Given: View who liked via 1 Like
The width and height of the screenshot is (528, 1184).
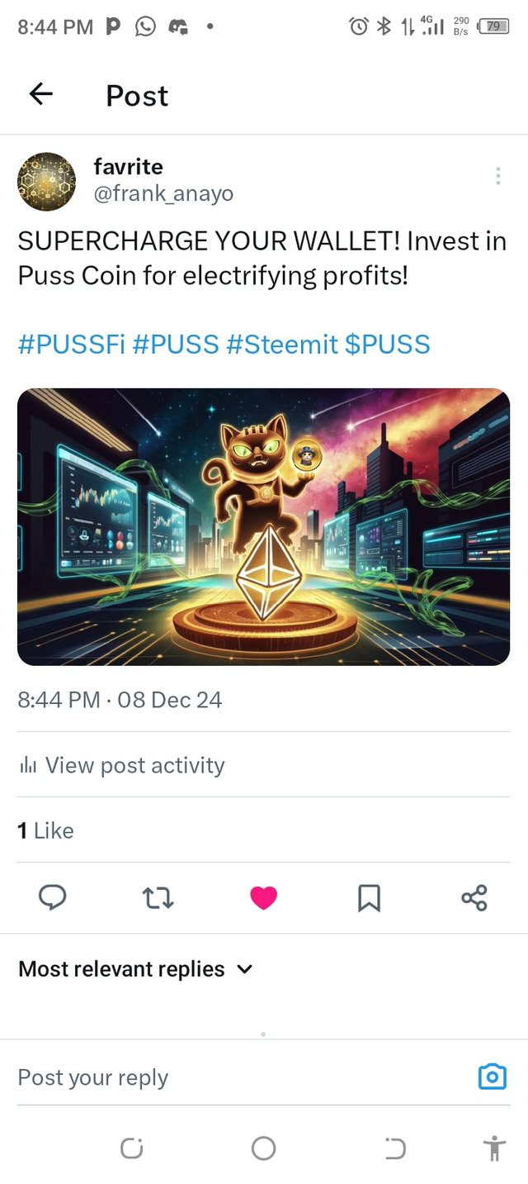Looking at the screenshot, I should (46, 830).
